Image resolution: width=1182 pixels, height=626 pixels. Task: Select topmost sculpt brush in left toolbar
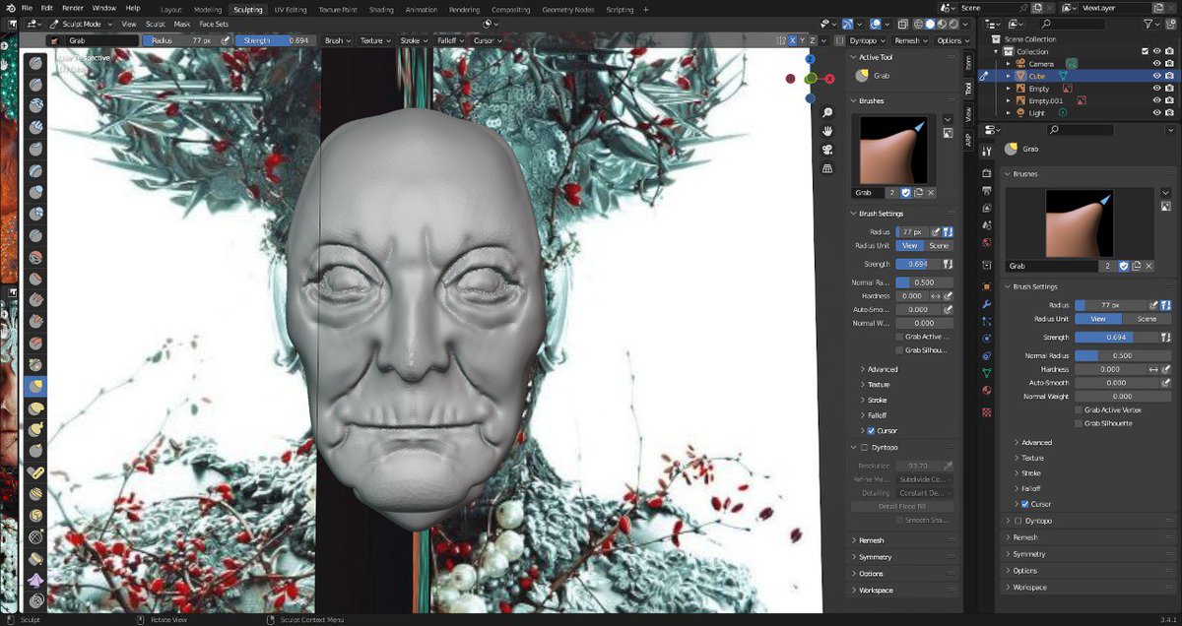coord(35,61)
